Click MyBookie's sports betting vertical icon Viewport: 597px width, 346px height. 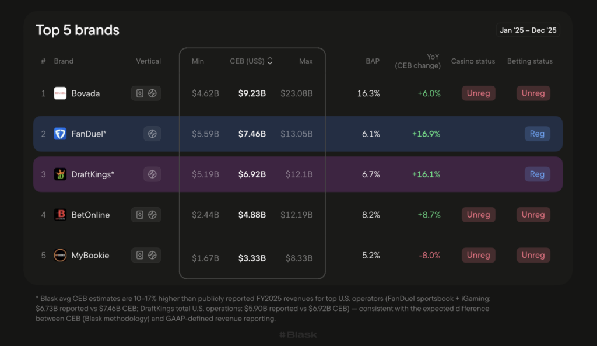pyautogui.click(x=152, y=255)
